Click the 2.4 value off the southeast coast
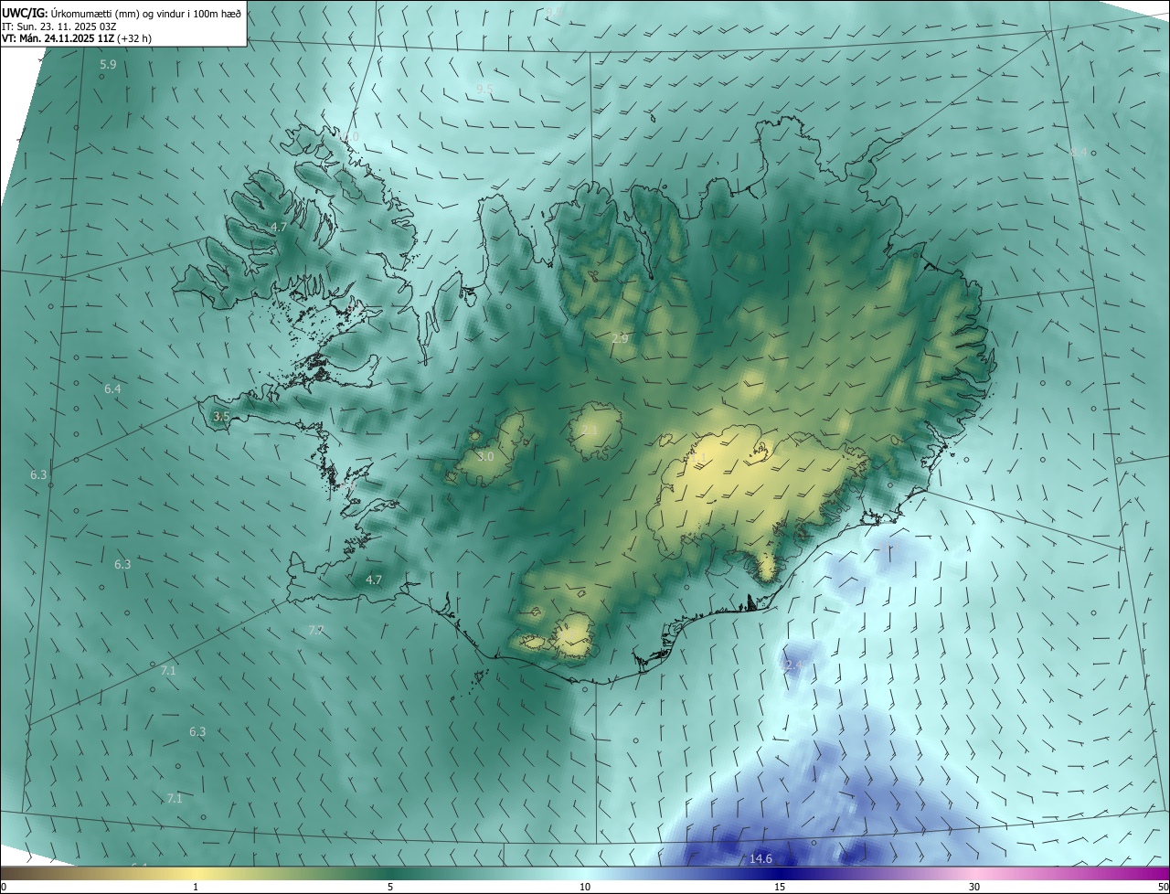 [792, 666]
